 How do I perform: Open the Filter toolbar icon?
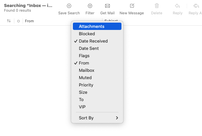pos(90,6)
